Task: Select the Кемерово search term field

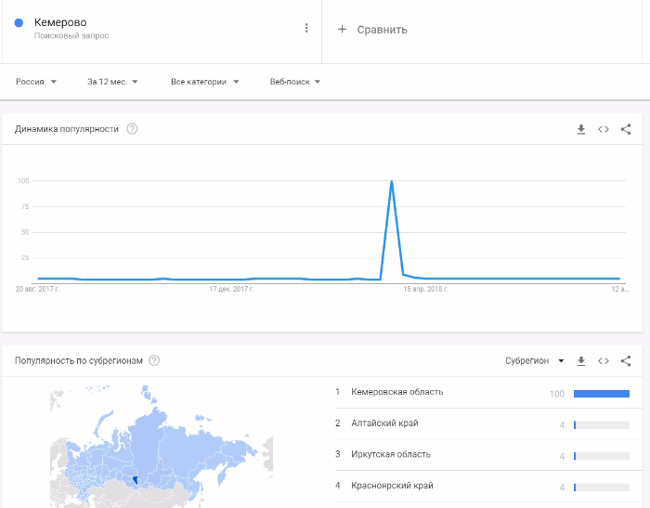Action: [162, 28]
